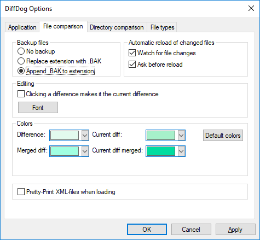260x240 pixels.
Task: Go to the File types tab
Action: (162, 27)
